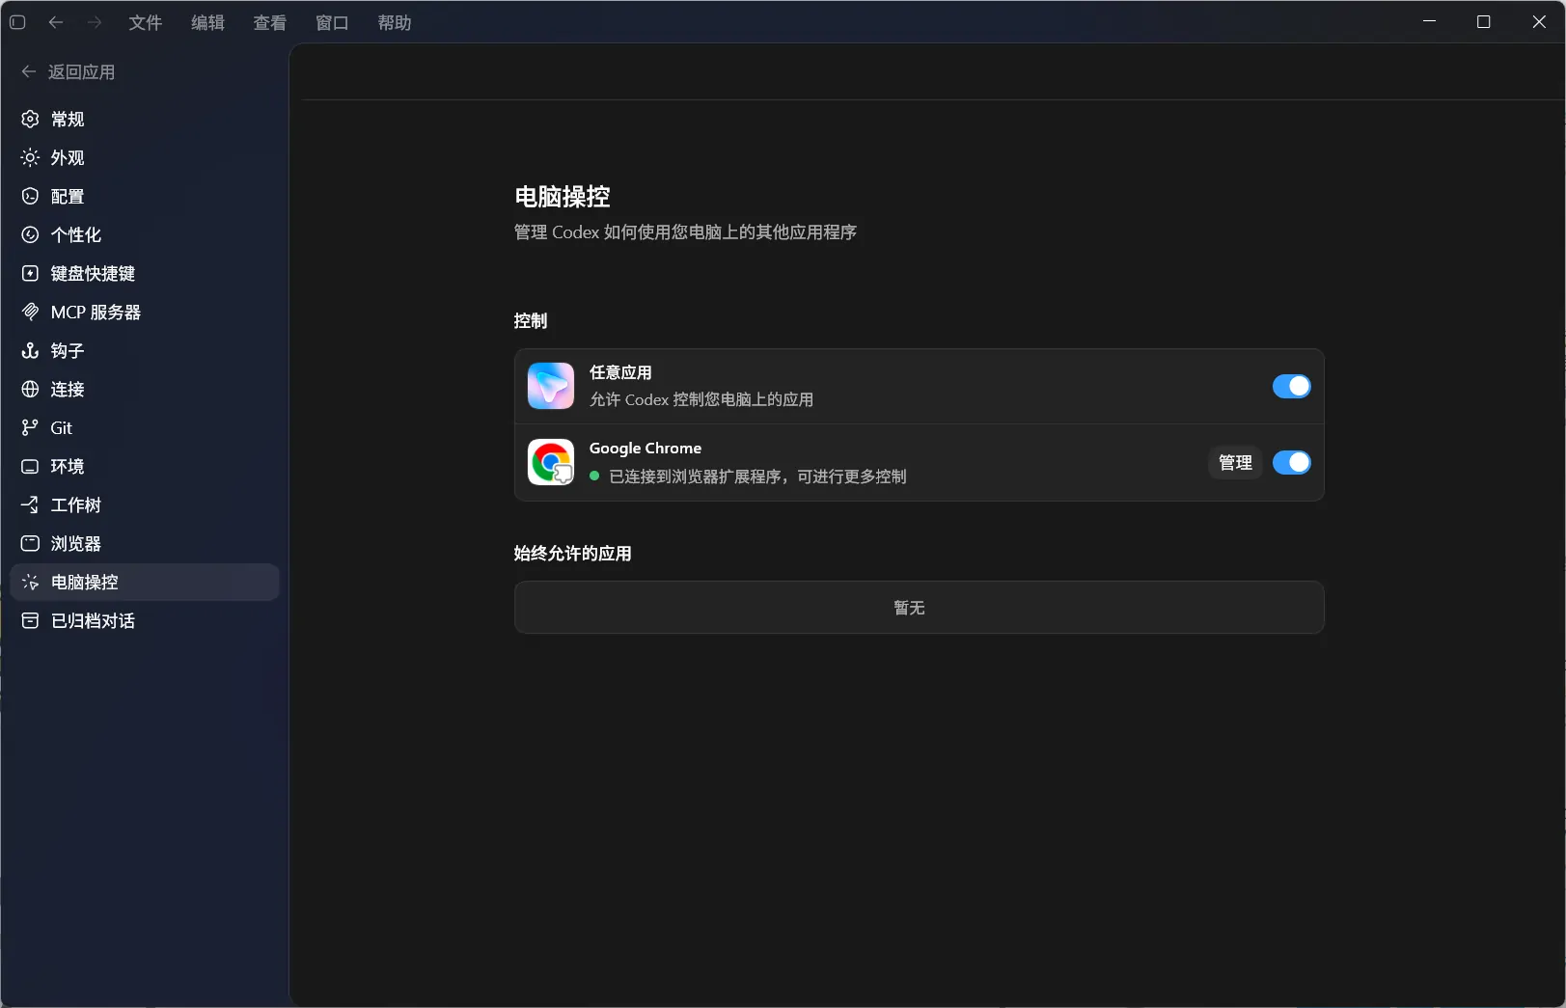Click the forward arrow in the title bar

95,22
